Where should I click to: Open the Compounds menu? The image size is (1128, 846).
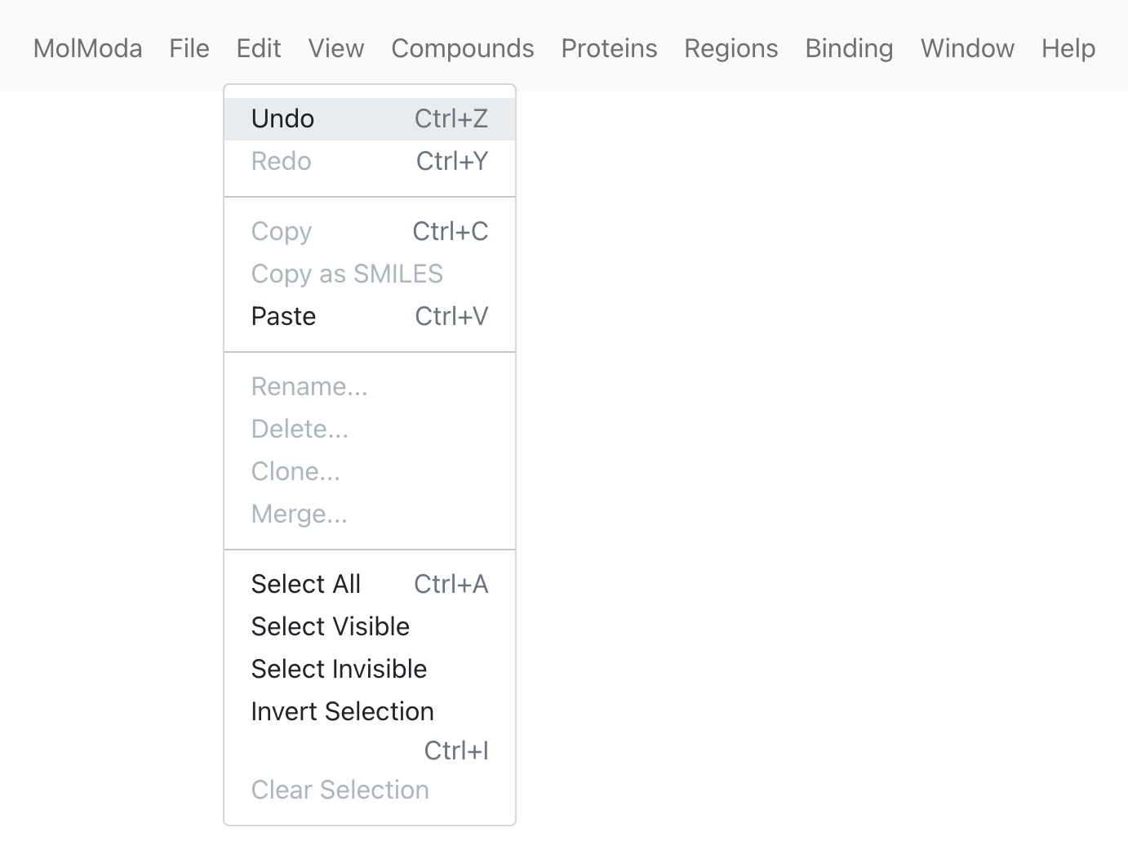(463, 48)
